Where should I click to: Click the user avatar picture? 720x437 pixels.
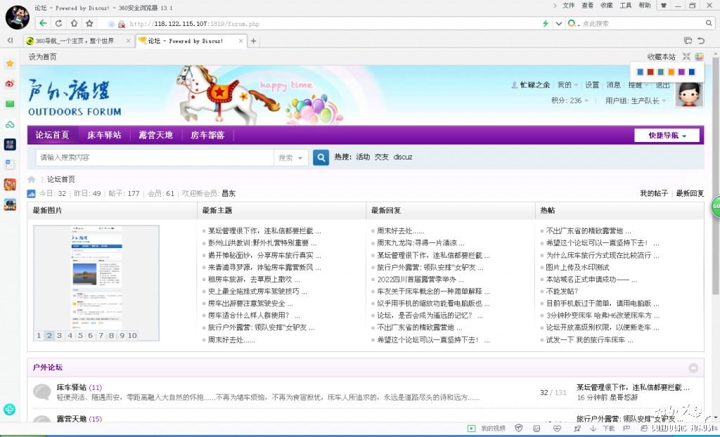689,95
